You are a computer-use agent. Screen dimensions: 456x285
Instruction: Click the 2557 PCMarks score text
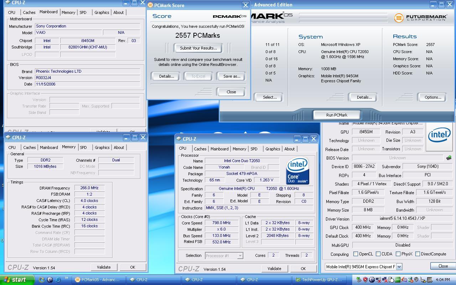(x=198, y=35)
